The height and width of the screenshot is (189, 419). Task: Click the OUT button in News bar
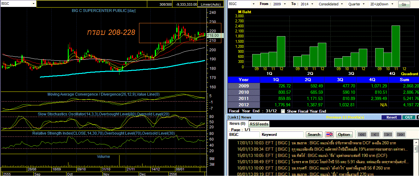(409, 117)
